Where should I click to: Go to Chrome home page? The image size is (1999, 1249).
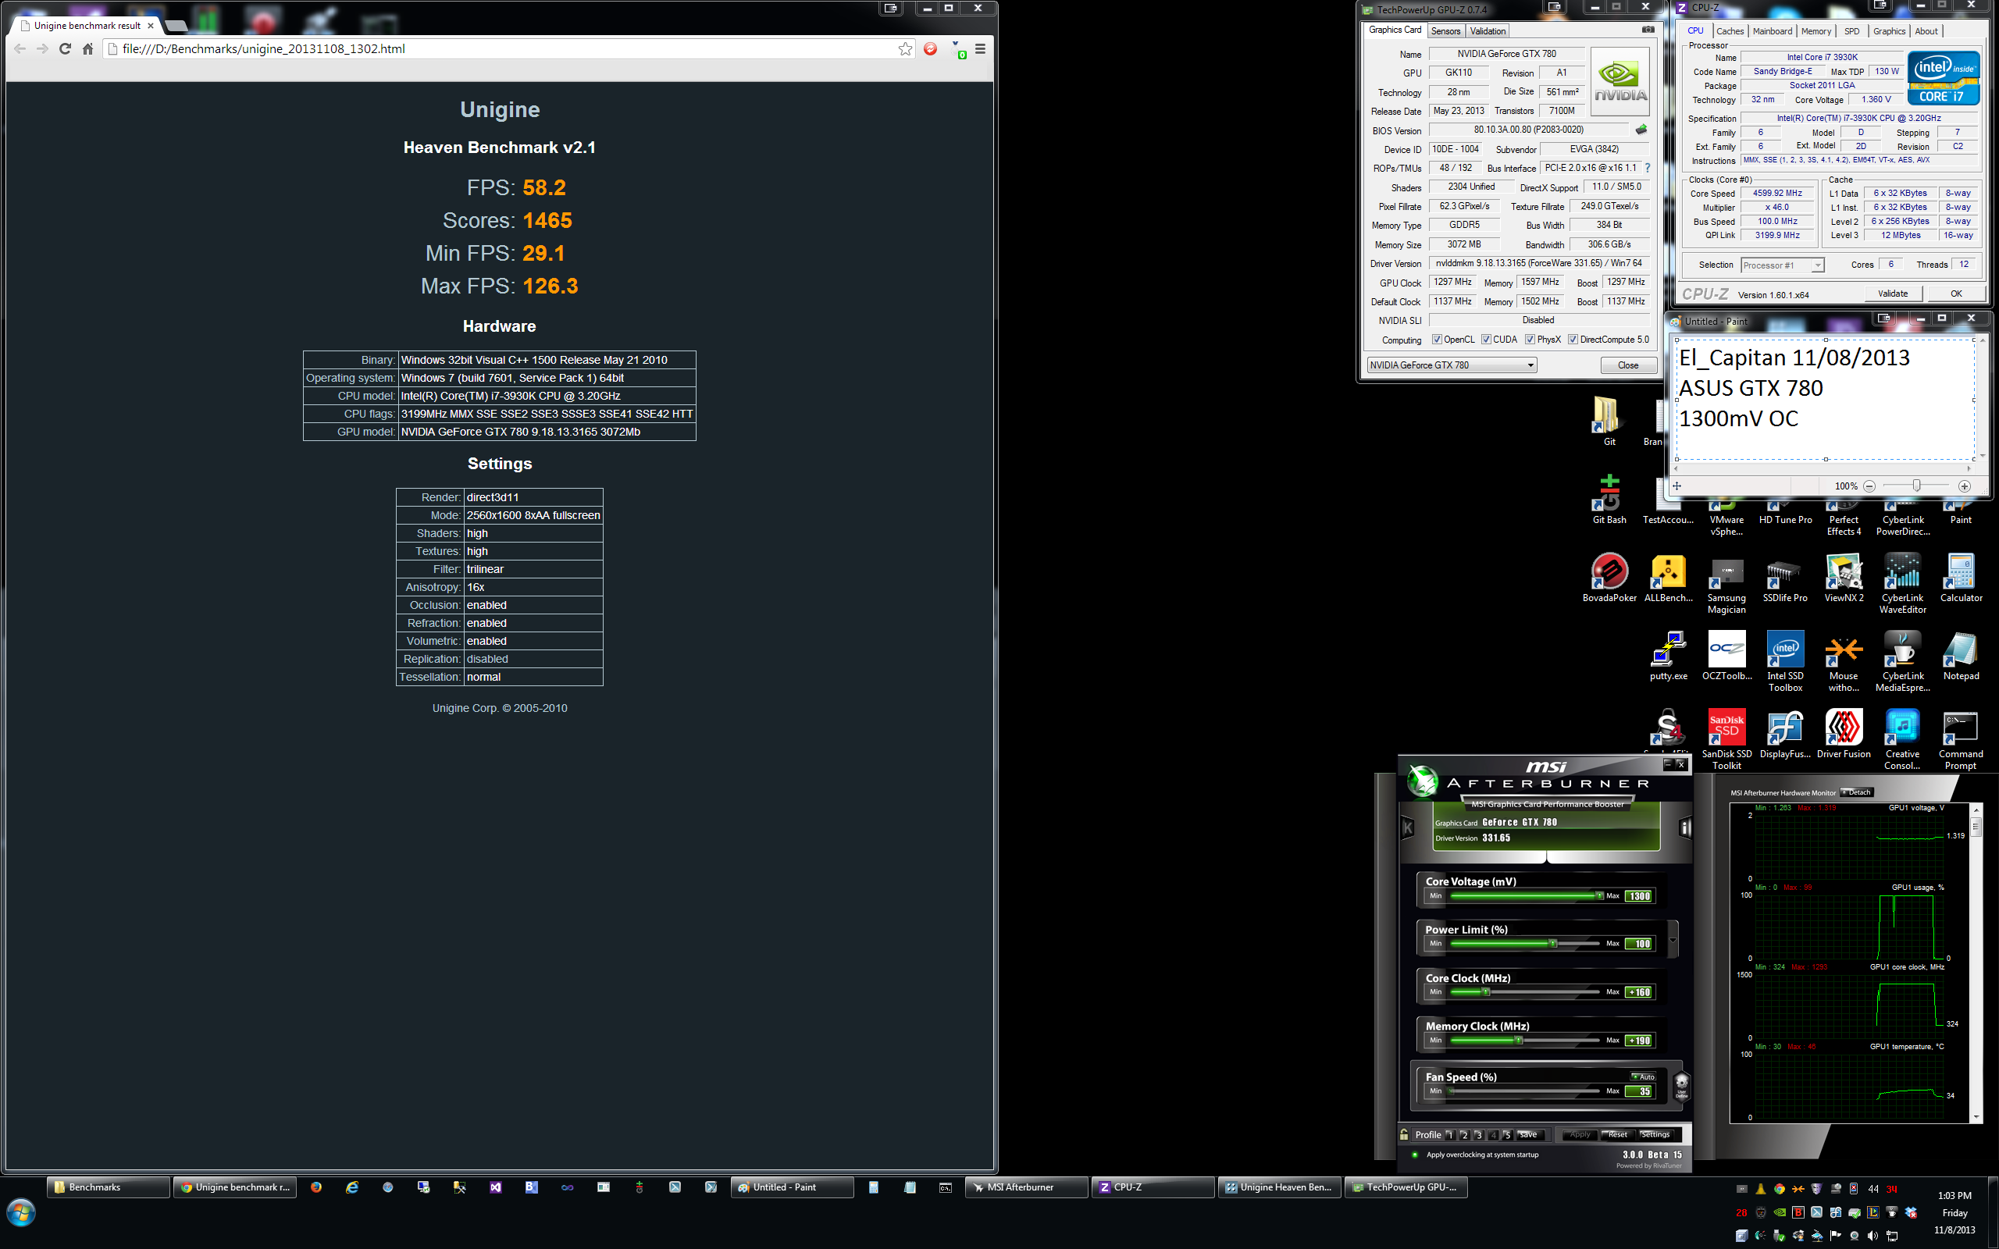pyautogui.click(x=87, y=48)
